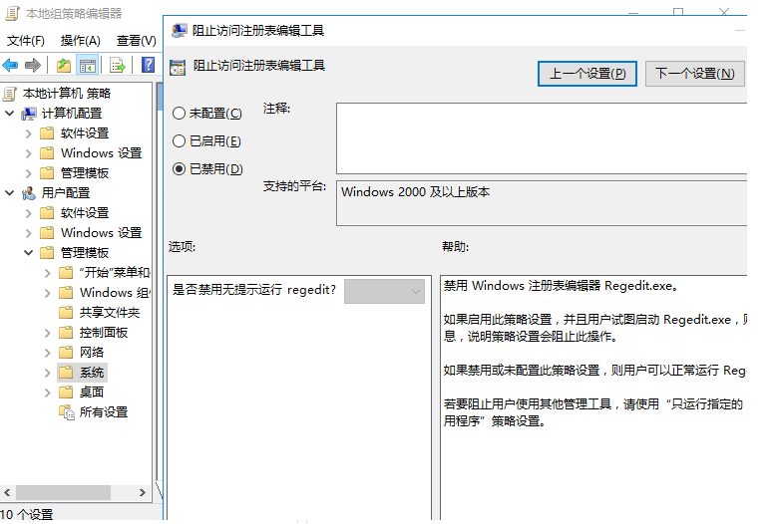Toggle the show/hide console tree icon
Screen dimensions: 777x524
(88, 66)
